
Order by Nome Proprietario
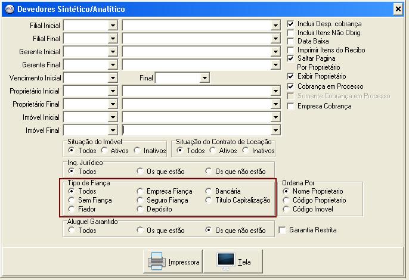tap(286, 191)
